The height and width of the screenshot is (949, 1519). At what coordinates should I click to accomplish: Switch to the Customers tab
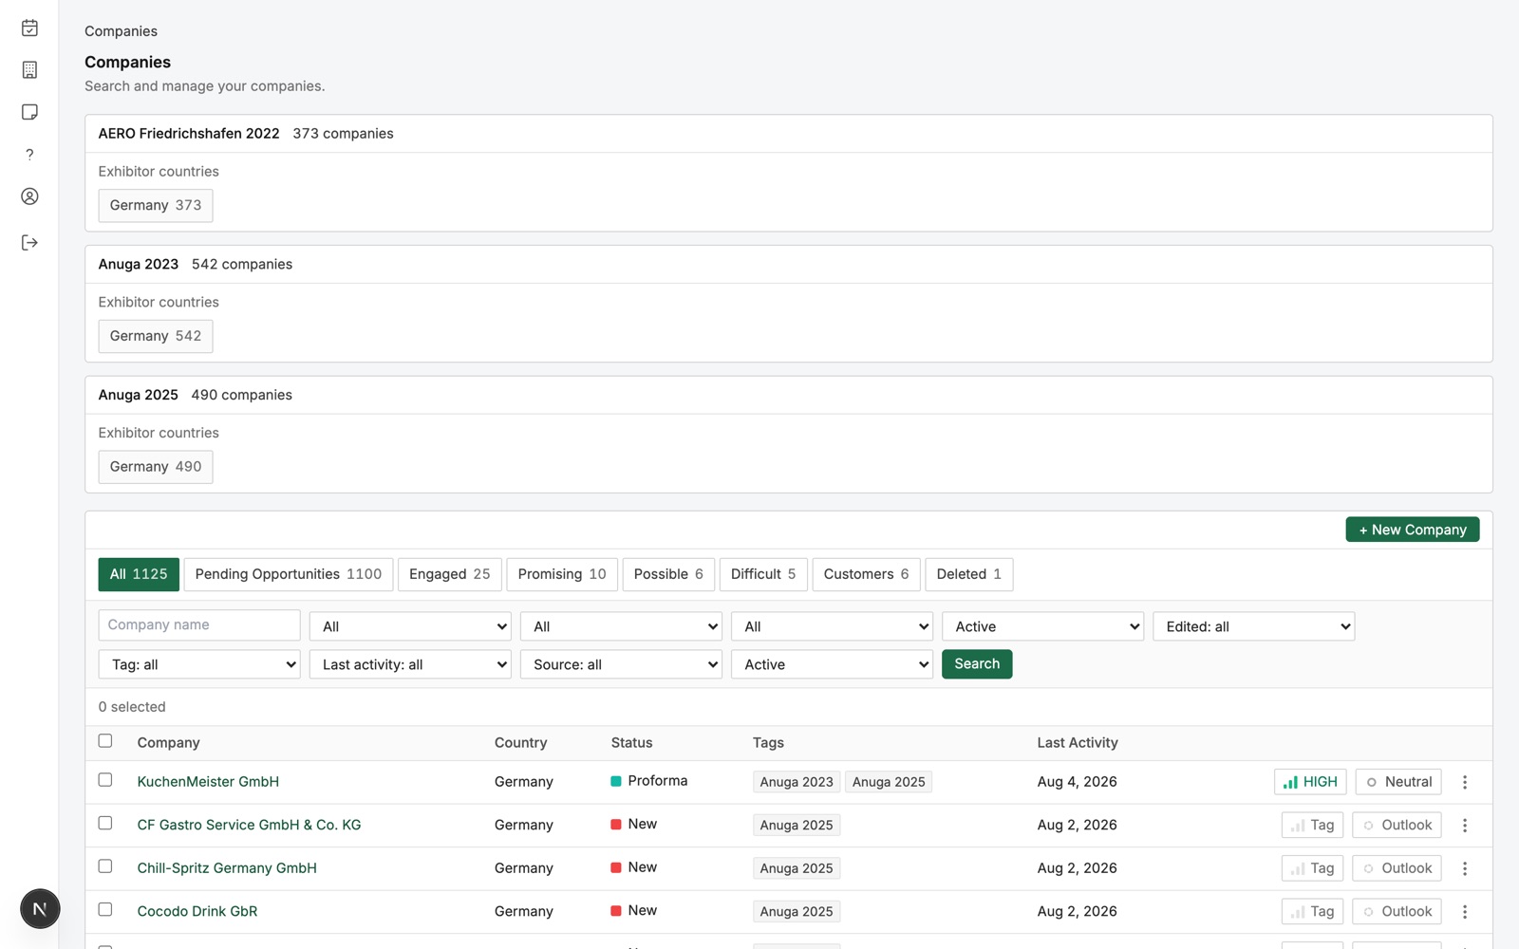coord(866,574)
